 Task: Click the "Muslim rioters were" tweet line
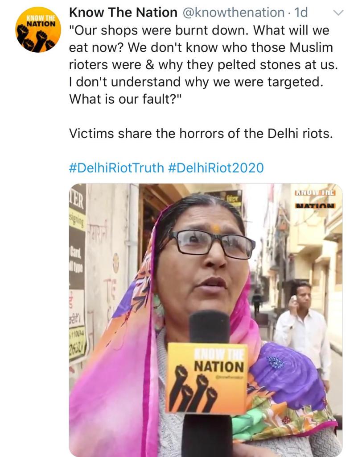tap(203, 64)
